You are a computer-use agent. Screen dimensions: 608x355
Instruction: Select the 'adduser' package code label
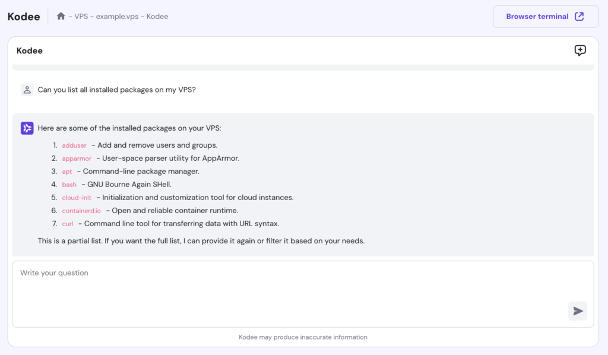(74, 145)
